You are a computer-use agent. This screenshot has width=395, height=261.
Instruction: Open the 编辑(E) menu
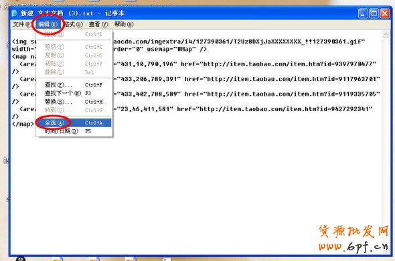[48, 24]
